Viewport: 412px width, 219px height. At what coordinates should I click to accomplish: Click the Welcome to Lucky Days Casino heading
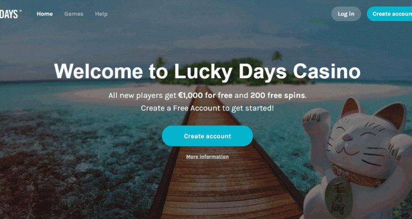[207, 71]
